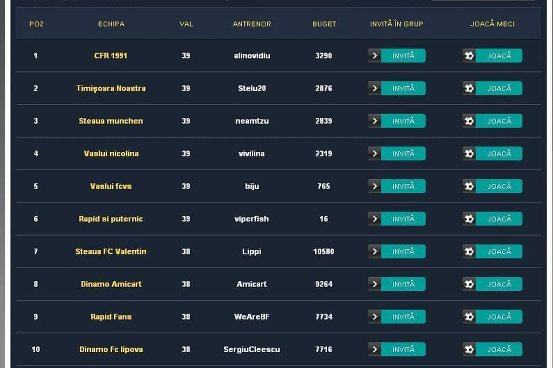Click arrow icon beside Rapid Fans invite
Image resolution: width=553 pixels, height=368 pixels.
coord(374,316)
